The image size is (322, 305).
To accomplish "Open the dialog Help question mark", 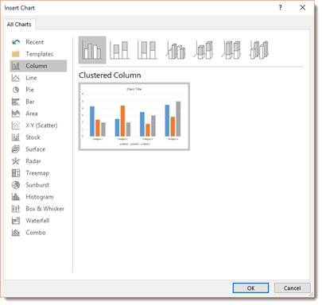I will point(280,8).
